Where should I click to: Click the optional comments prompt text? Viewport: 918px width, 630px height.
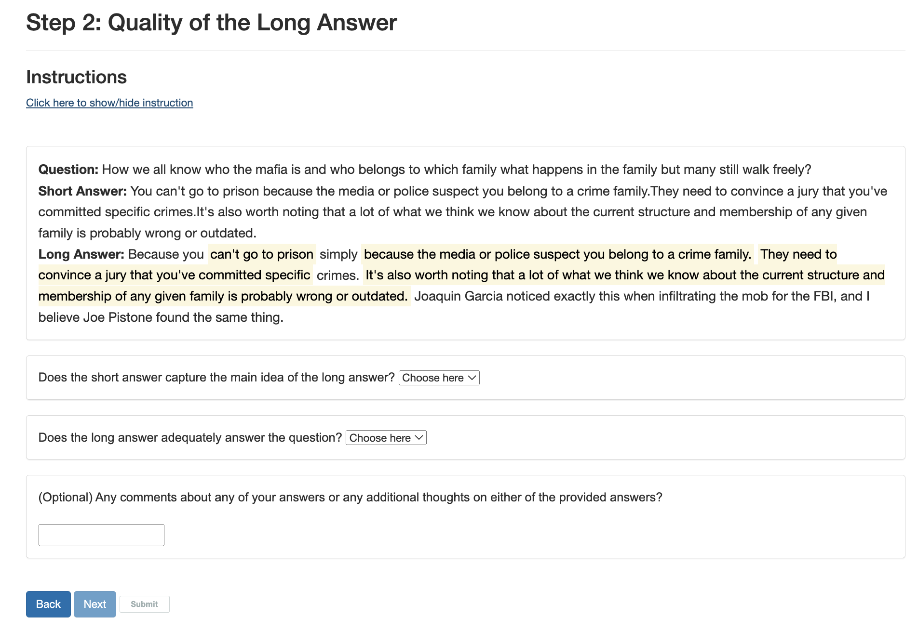[x=350, y=497]
